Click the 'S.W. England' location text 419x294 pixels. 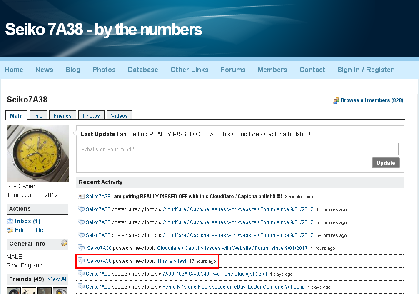coord(25,265)
